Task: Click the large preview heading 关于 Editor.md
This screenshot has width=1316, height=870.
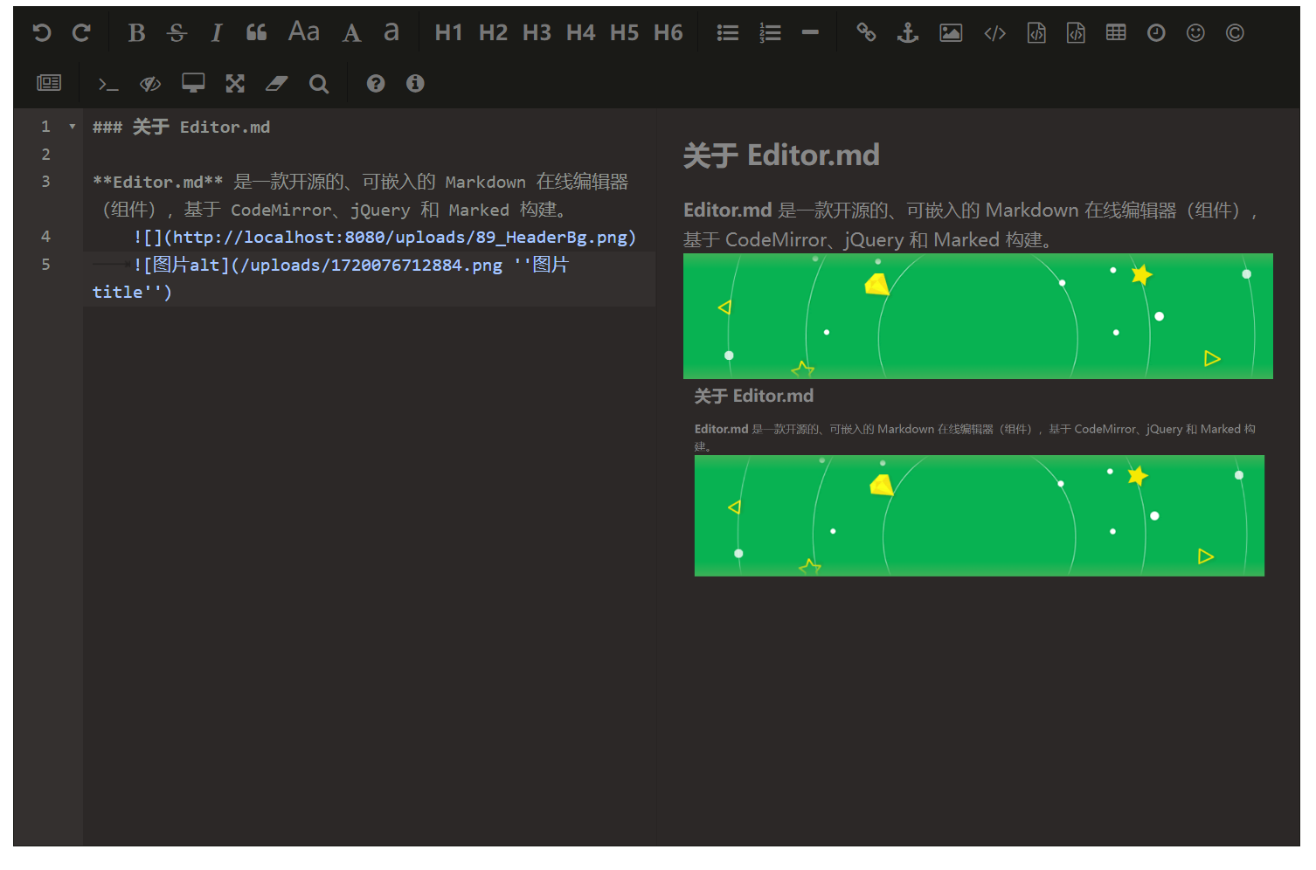Action: [x=781, y=155]
